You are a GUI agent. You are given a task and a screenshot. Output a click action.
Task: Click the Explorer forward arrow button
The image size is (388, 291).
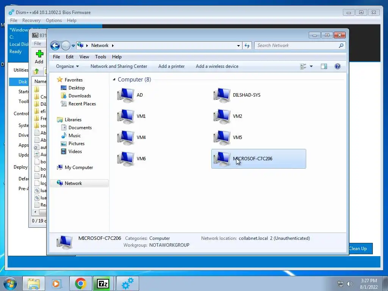(x=66, y=45)
